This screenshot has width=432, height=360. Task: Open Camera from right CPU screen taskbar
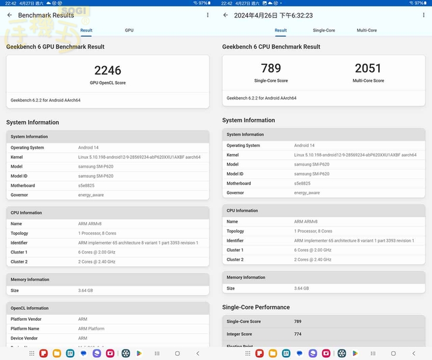(x=326, y=353)
